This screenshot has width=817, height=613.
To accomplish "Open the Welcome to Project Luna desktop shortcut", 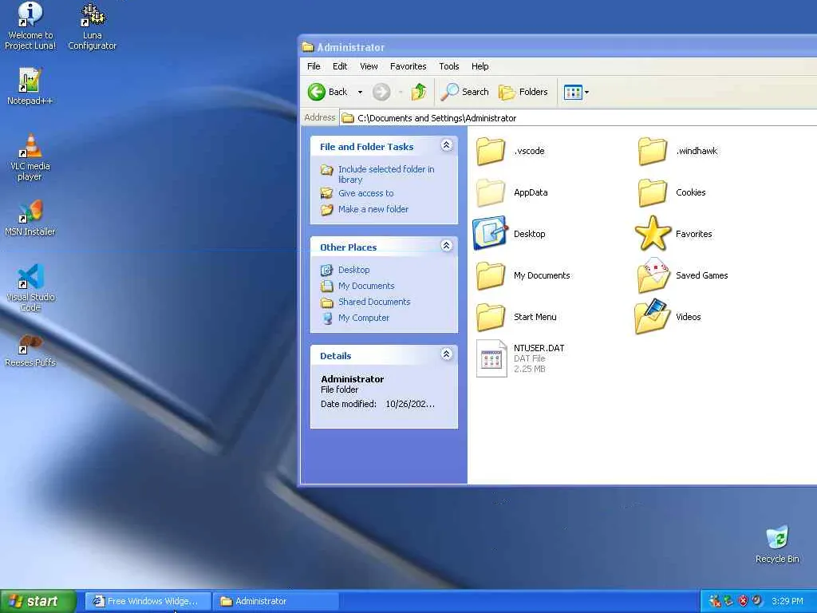I will click(30, 26).
